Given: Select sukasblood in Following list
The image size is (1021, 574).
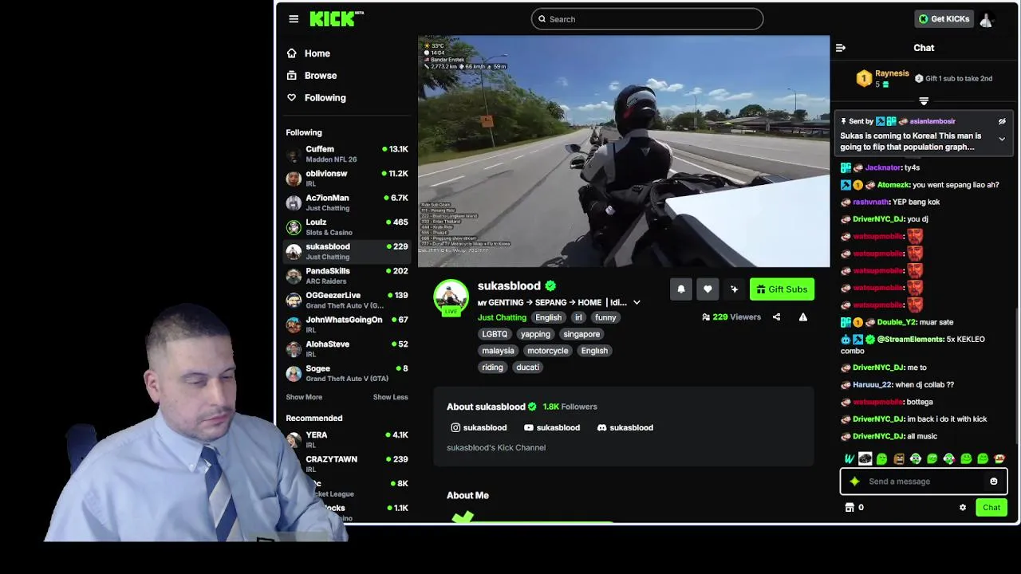Looking at the screenshot, I should point(347,251).
